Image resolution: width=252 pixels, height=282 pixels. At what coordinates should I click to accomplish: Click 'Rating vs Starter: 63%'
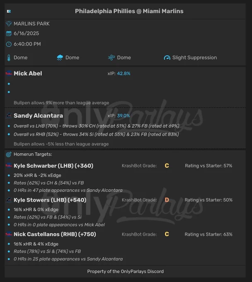click(208, 234)
